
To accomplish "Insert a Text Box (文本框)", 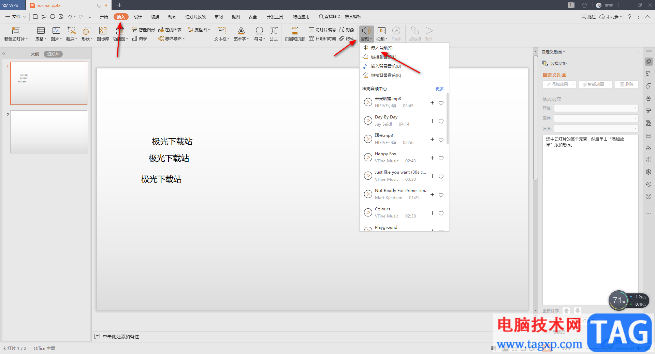I will tap(222, 34).
